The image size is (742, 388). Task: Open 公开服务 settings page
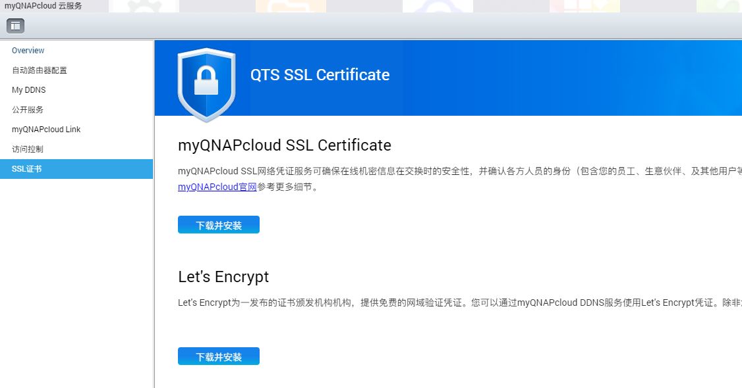click(x=28, y=110)
